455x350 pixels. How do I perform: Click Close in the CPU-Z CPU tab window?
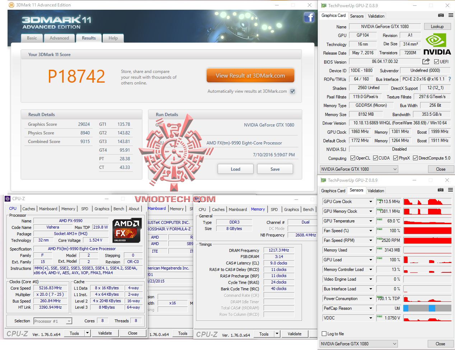pos(133,333)
